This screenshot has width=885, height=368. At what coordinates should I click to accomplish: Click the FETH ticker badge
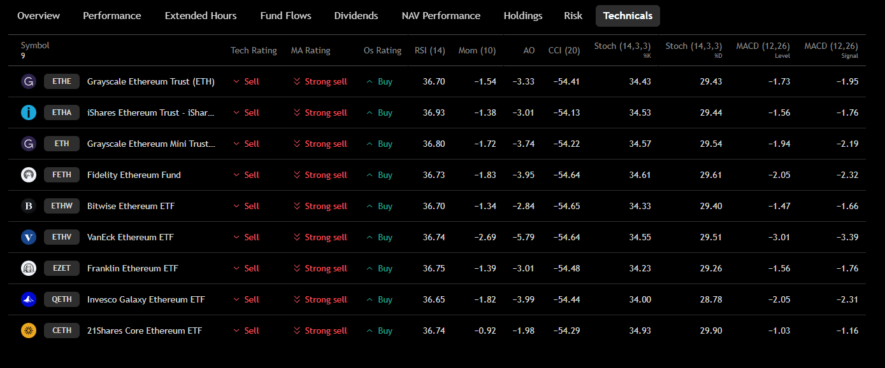click(x=62, y=175)
